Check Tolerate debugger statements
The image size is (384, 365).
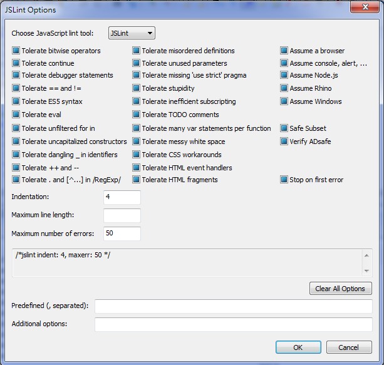pyautogui.click(x=16, y=75)
